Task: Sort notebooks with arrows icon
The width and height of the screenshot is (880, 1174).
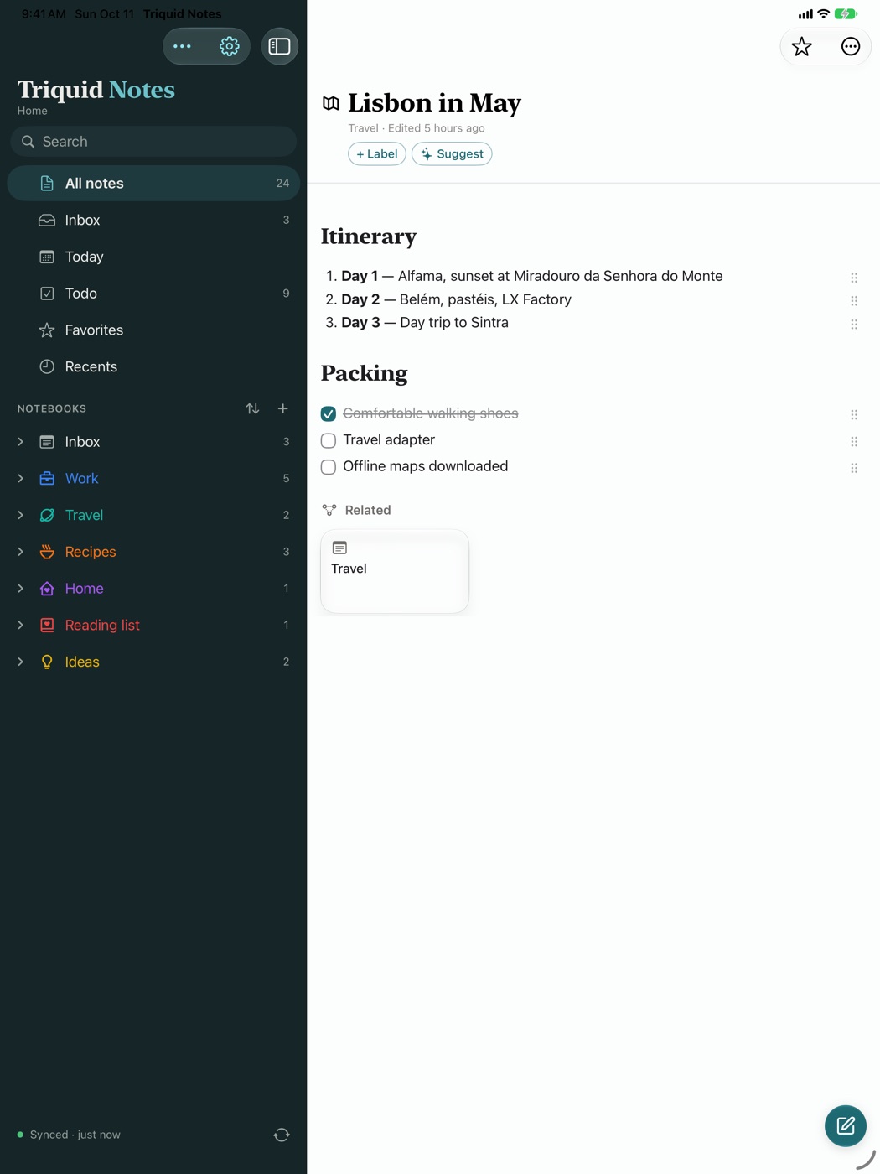Action: [252, 408]
